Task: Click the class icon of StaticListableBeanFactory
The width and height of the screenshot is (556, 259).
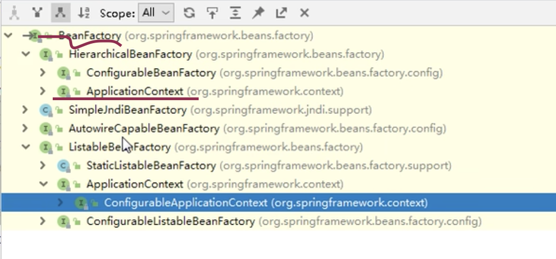Action: click(63, 165)
